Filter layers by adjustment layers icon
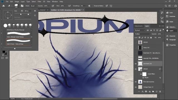This screenshot has width=178, height=100. click(151, 30)
